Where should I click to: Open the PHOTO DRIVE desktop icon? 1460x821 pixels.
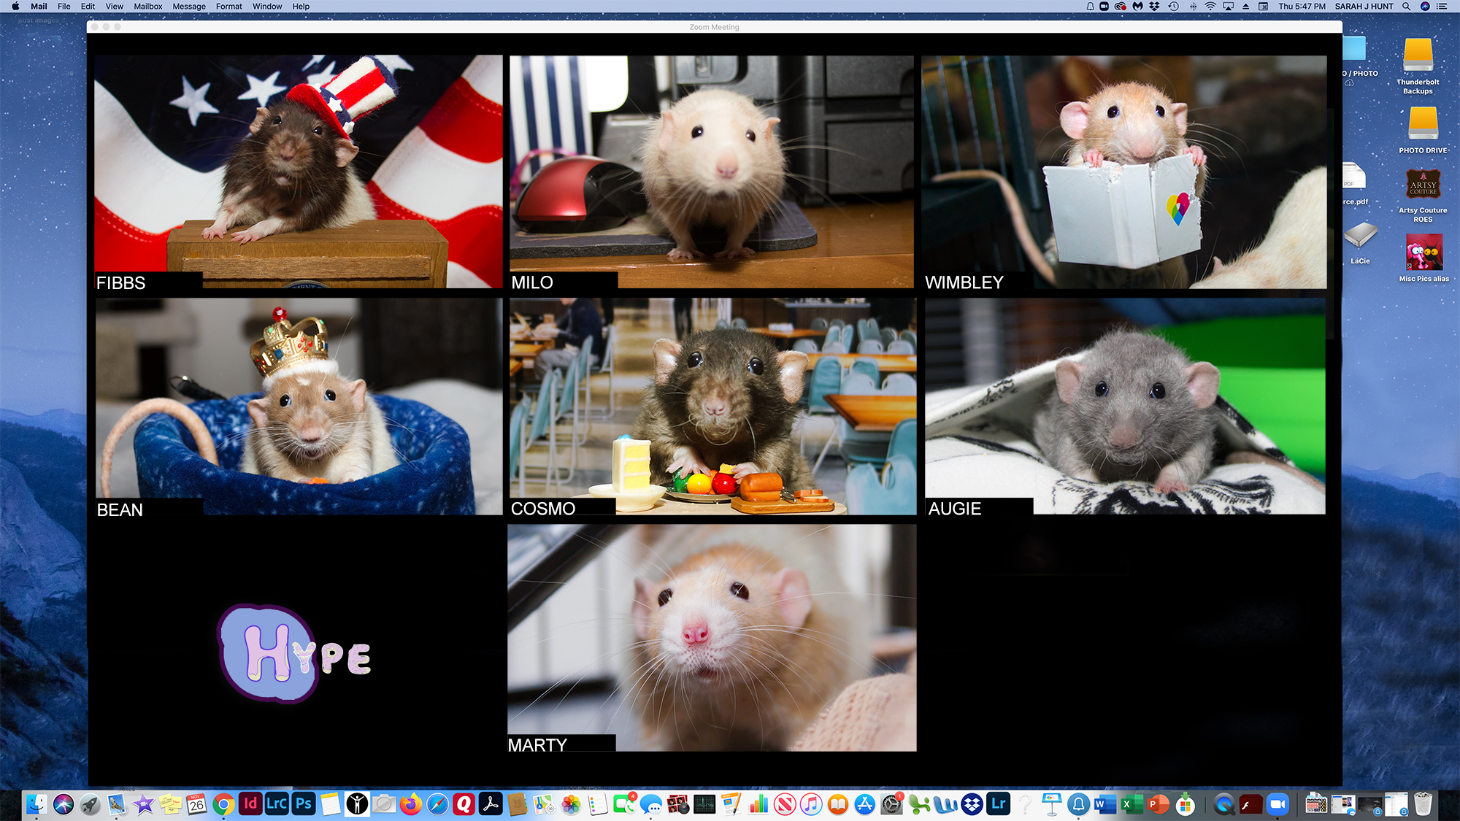click(x=1423, y=126)
